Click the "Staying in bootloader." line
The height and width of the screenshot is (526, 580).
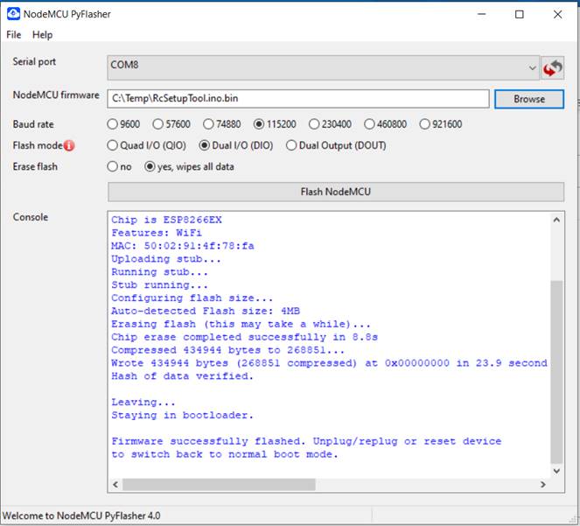tap(182, 416)
